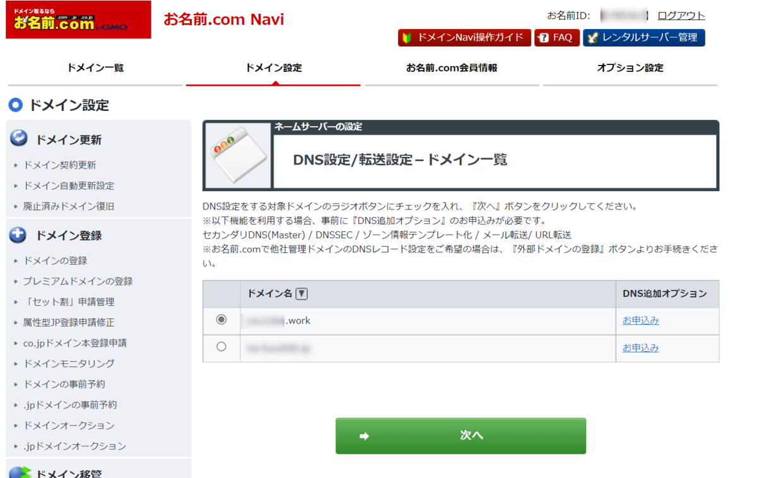Screen dimensions: 757x478
Task: Open 属性型JP登録申請修正 in sidebar
Action: (69, 322)
